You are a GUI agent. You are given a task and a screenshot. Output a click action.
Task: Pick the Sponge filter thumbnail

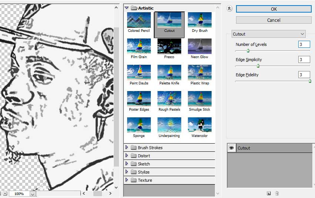tap(139, 125)
